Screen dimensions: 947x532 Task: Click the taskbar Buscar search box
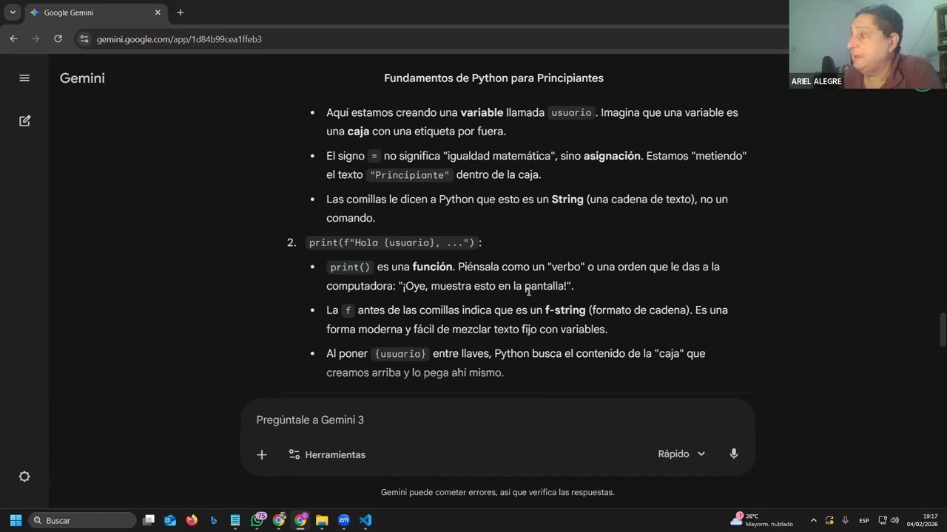click(82, 520)
